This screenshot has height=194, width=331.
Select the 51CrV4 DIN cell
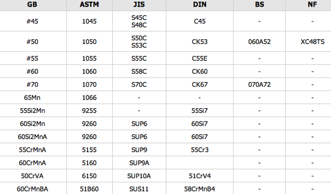(199, 176)
